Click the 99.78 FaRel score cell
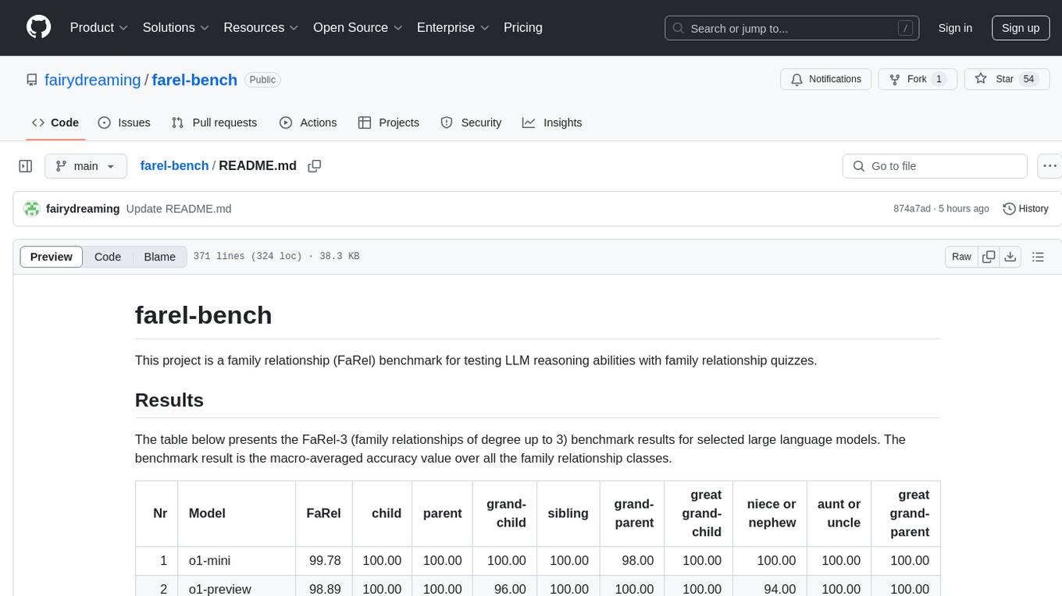Viewport: 1062px width, 596px height. [324, 561]
